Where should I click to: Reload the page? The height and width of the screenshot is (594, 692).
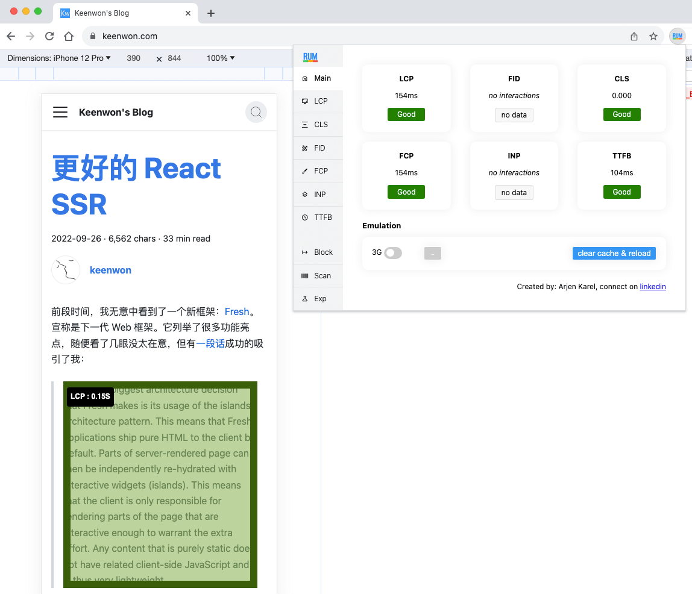coord(49,36)
